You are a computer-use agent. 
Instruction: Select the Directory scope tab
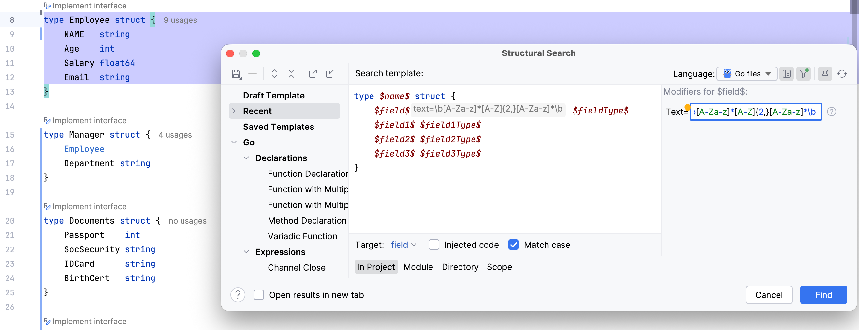coord(460,267)
